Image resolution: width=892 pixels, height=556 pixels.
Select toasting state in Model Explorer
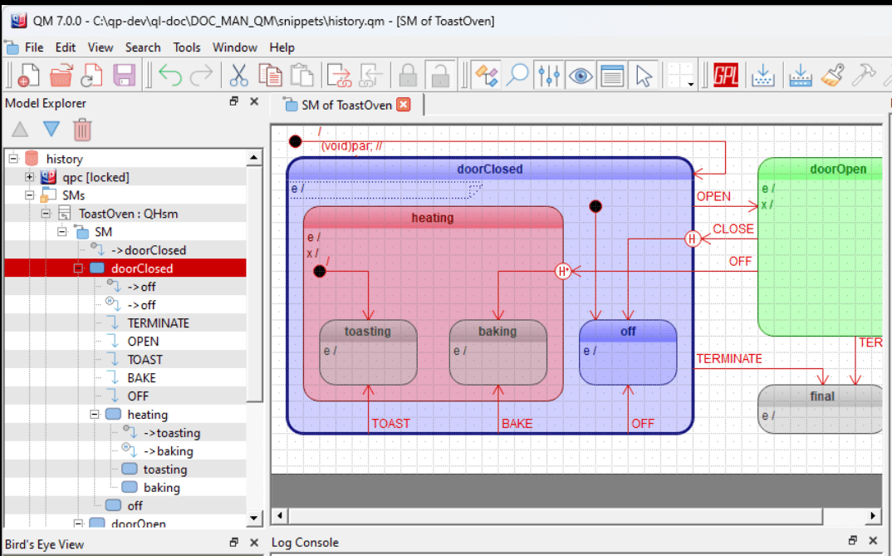point(165,470)
